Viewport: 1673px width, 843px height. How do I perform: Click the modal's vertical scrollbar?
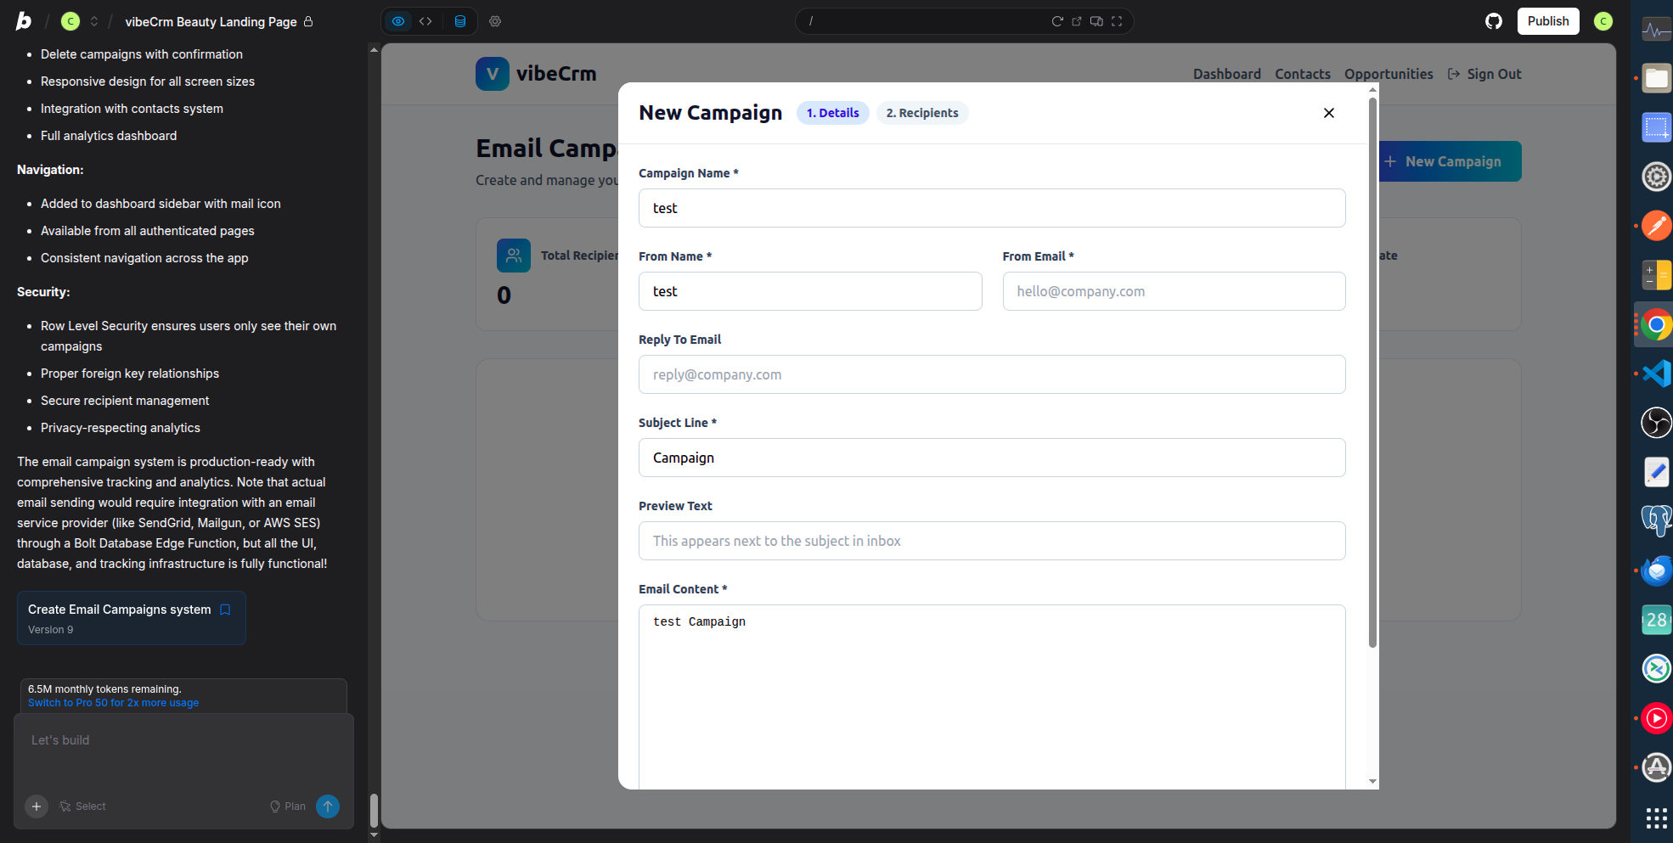tap(1372, 374)
